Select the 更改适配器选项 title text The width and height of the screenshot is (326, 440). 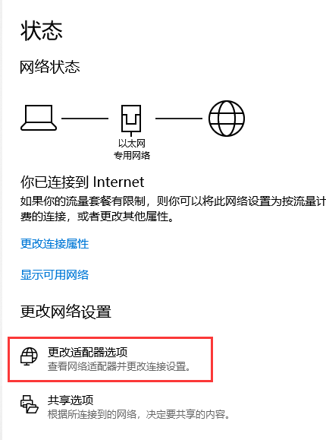pyautogui.click(x=88, y=352)
